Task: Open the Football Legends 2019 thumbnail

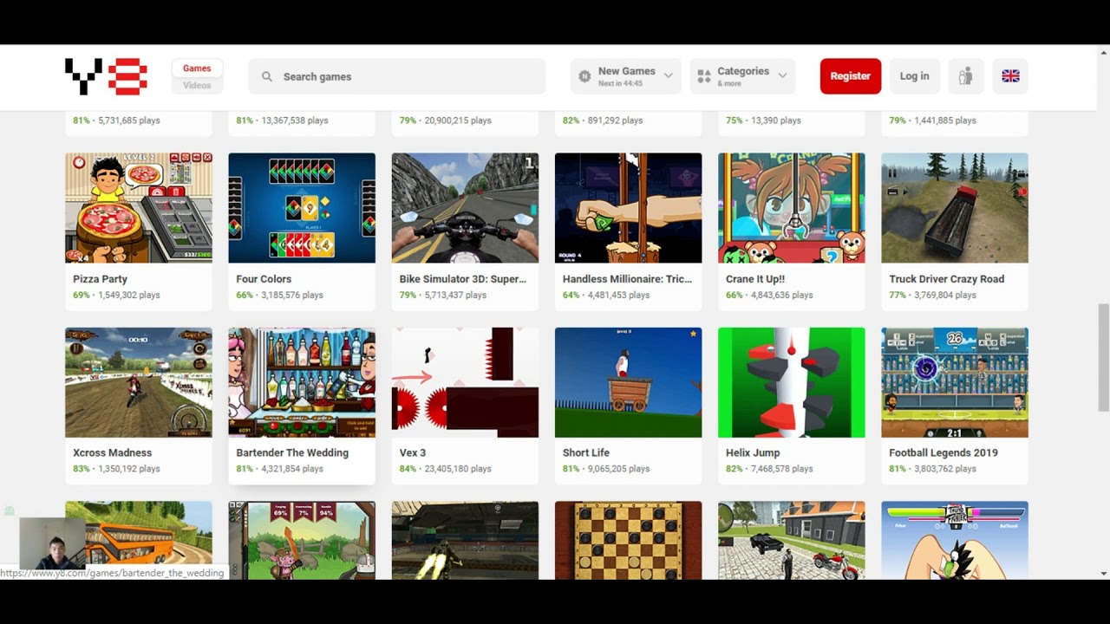Action: click(x=955, y=382)
